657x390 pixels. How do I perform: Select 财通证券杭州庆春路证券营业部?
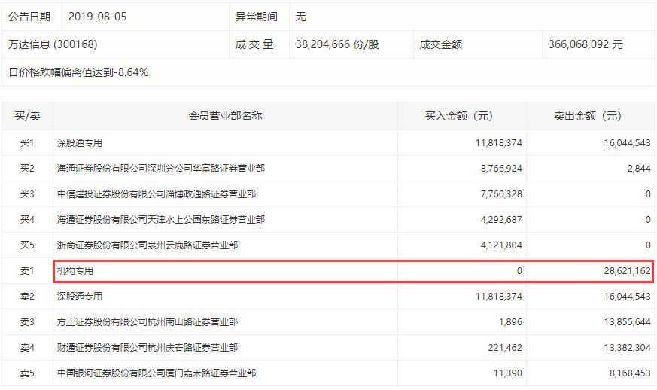148,348
